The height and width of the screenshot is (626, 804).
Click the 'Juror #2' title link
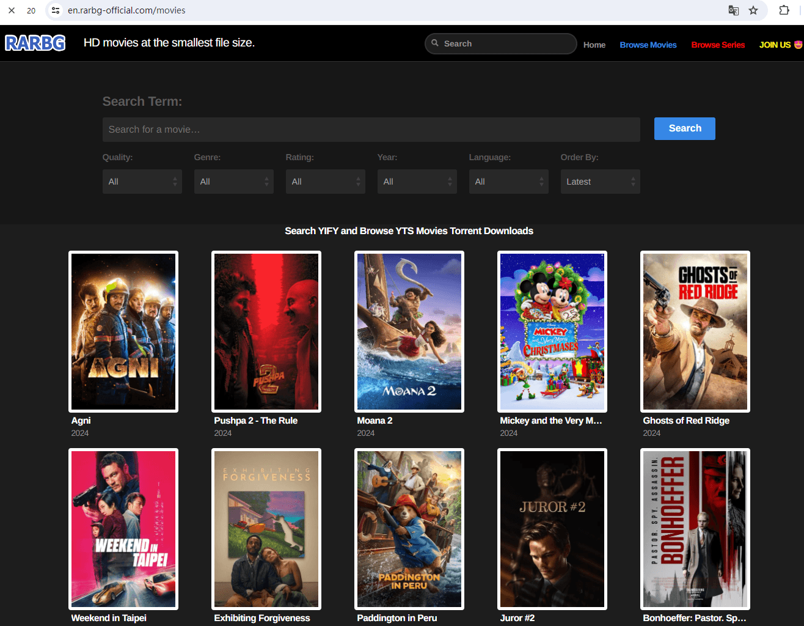click(517, 618)
